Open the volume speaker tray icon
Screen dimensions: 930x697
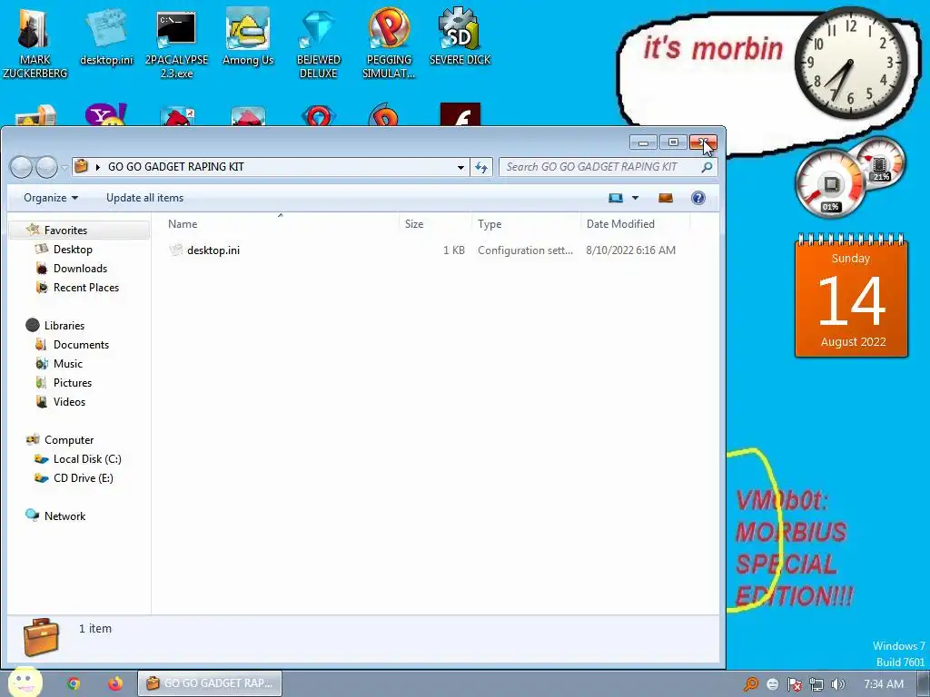tap(838, 684)
